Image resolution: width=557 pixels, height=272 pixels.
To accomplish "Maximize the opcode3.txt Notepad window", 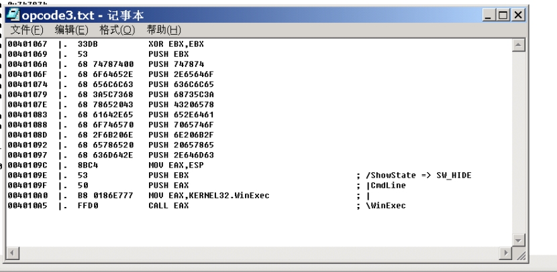I will (x=502, y=15).
